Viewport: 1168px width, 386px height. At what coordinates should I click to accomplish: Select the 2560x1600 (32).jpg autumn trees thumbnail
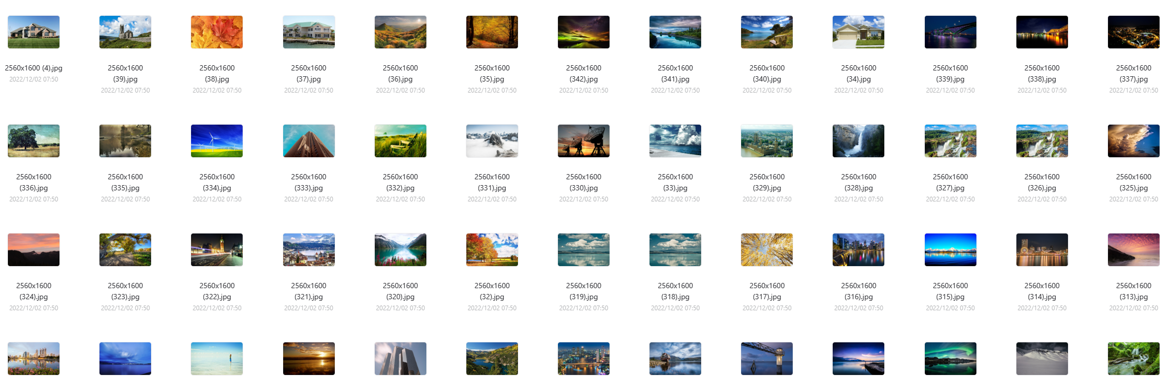pyautogui.click(x=492, y=250)
